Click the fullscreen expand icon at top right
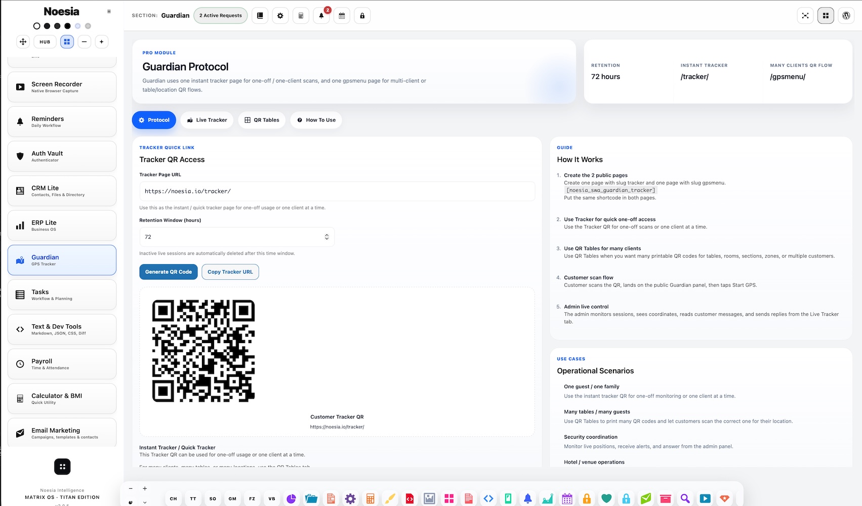 [x=805, y=16]
